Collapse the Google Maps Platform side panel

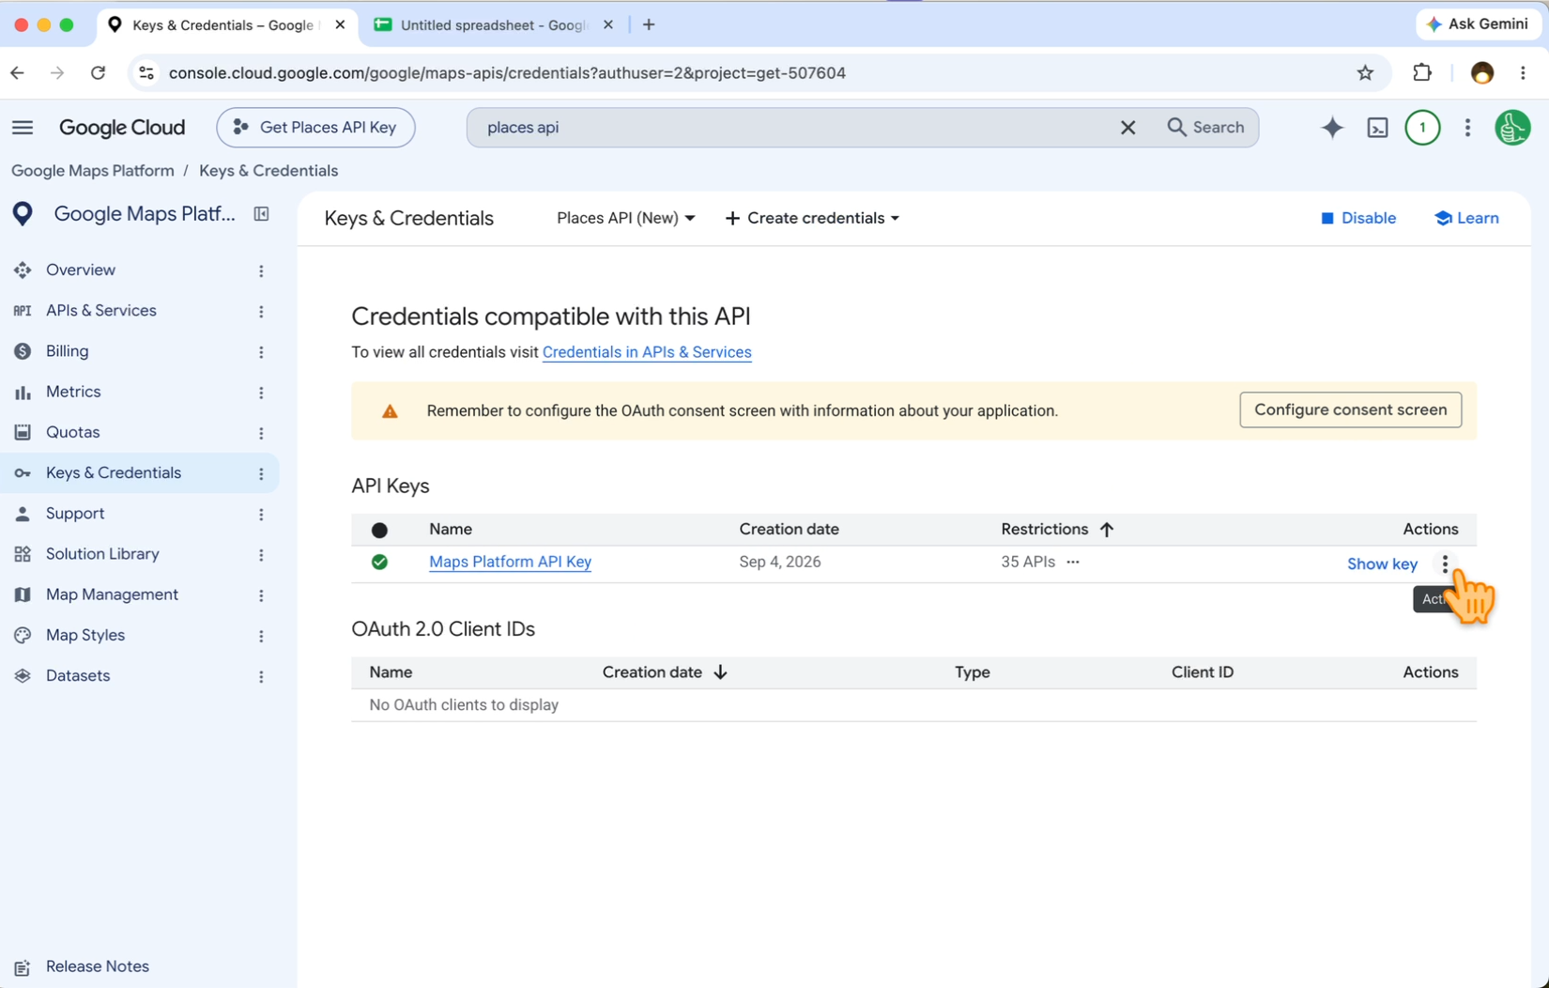point(262,214)
